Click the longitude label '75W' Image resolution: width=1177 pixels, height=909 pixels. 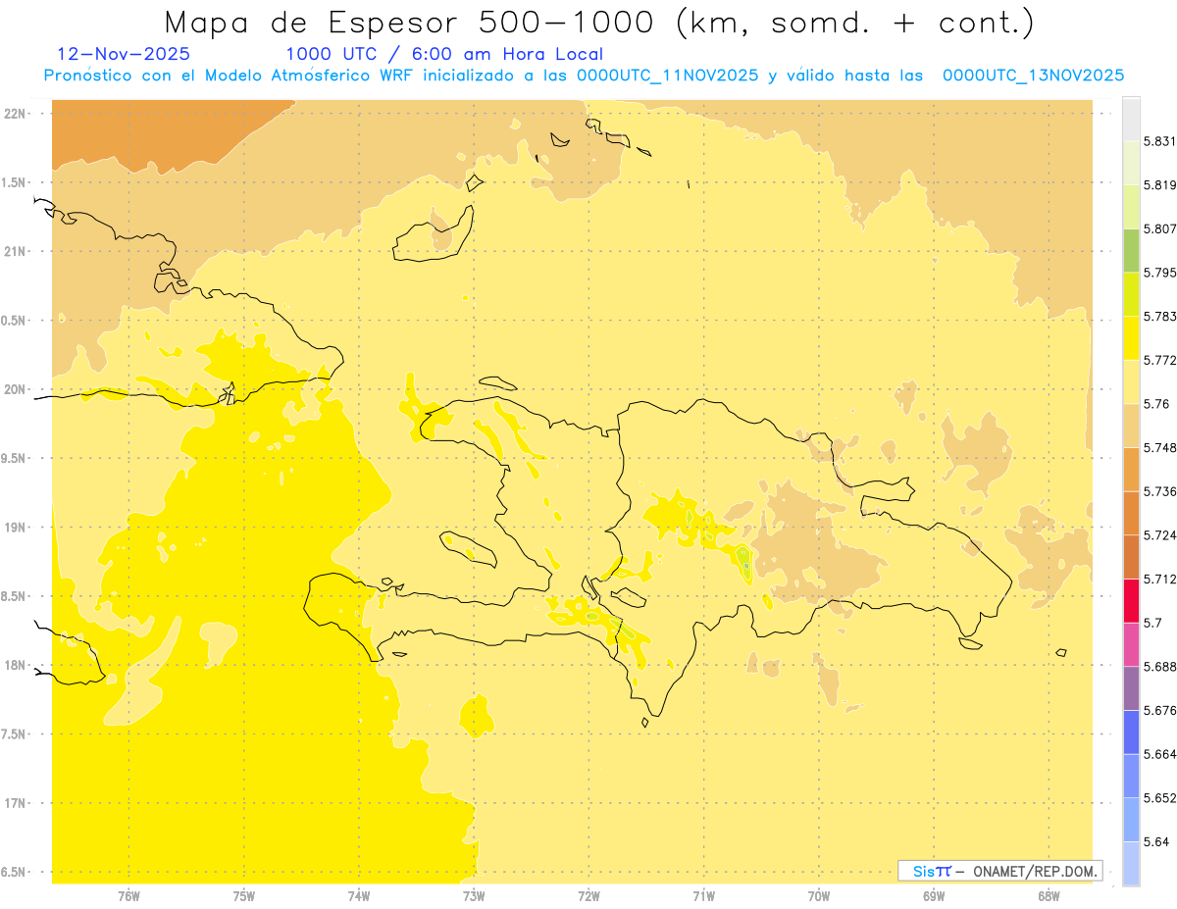click(243, 897)
